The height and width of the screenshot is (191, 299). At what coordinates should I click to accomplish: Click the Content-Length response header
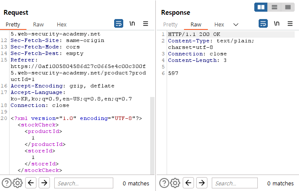click(x=197, y=60)
